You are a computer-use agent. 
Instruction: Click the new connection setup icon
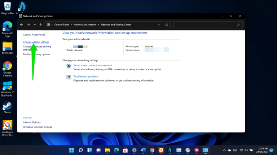pyautogui.click(x=69, y=66)
